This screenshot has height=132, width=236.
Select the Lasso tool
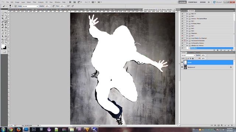3,16
